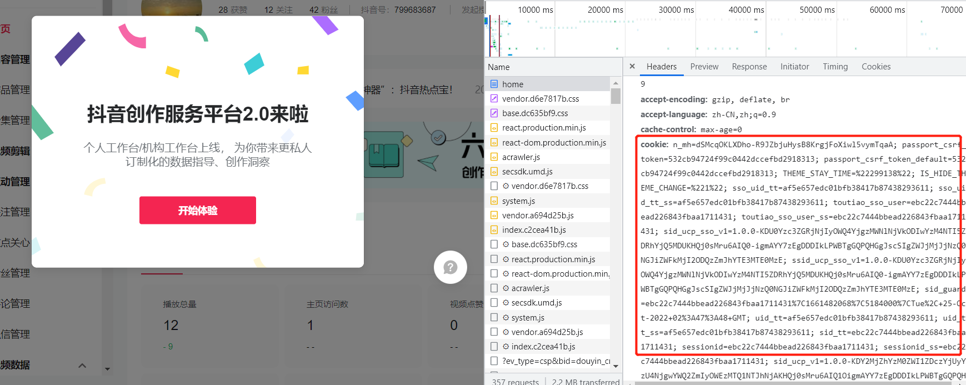
Task: Open the Initiator tab
Action: [794, 66]
